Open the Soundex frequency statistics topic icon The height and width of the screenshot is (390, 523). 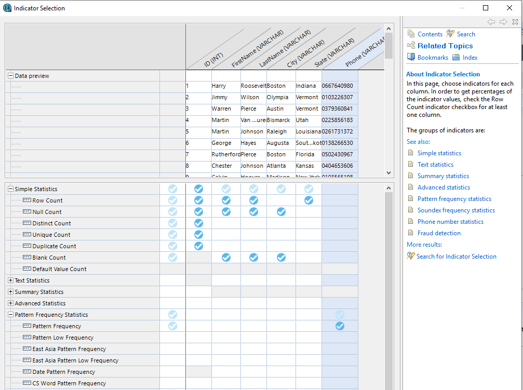click(410, 210)
